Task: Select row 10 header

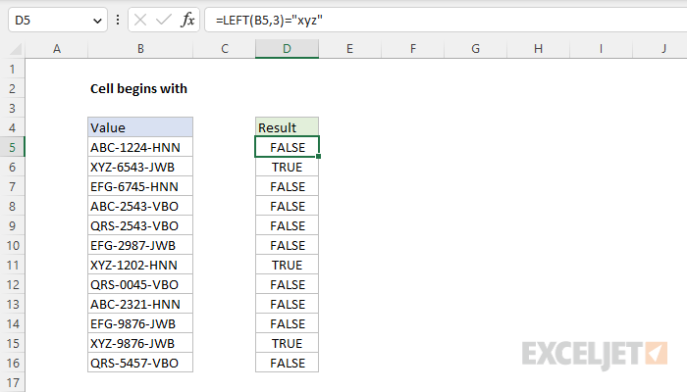Action: pos(12,245)
